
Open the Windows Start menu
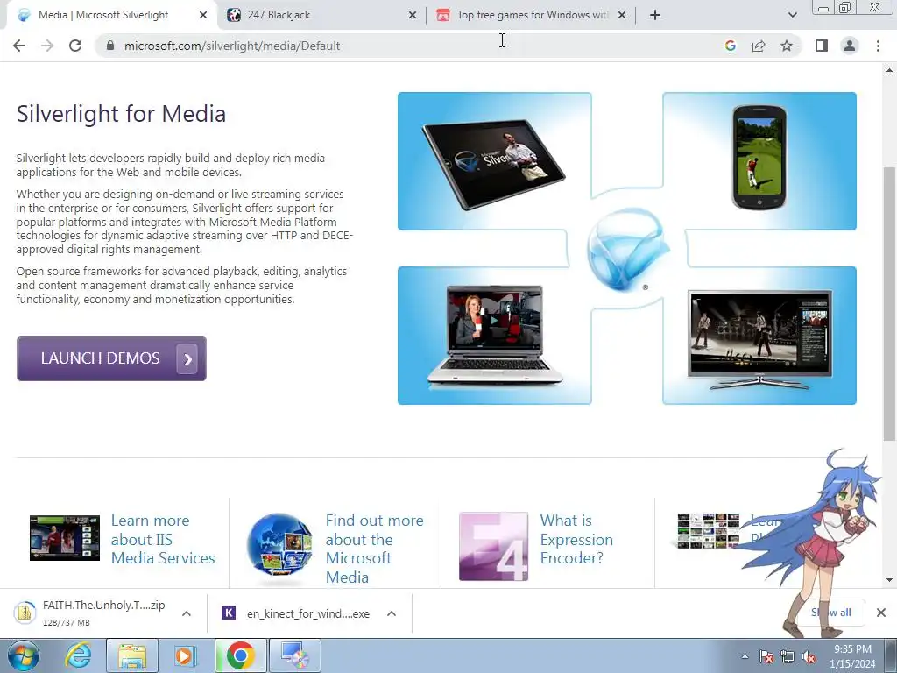click(23, 655)
